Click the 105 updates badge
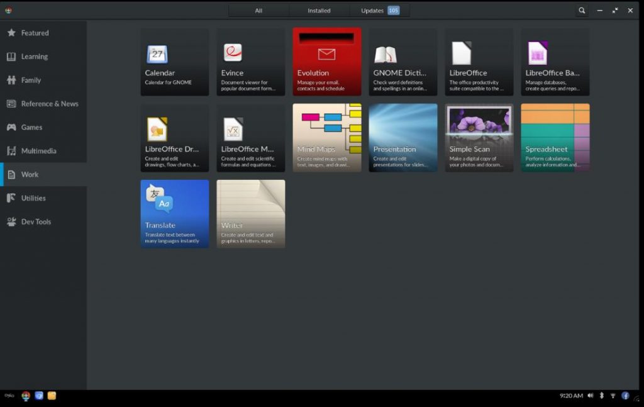 (394, 11)
